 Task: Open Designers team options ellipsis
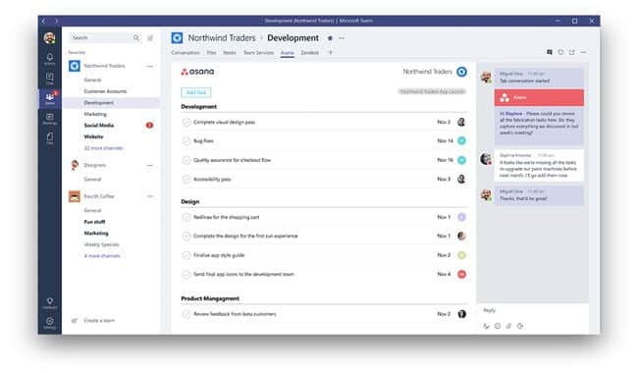point(150,166)
